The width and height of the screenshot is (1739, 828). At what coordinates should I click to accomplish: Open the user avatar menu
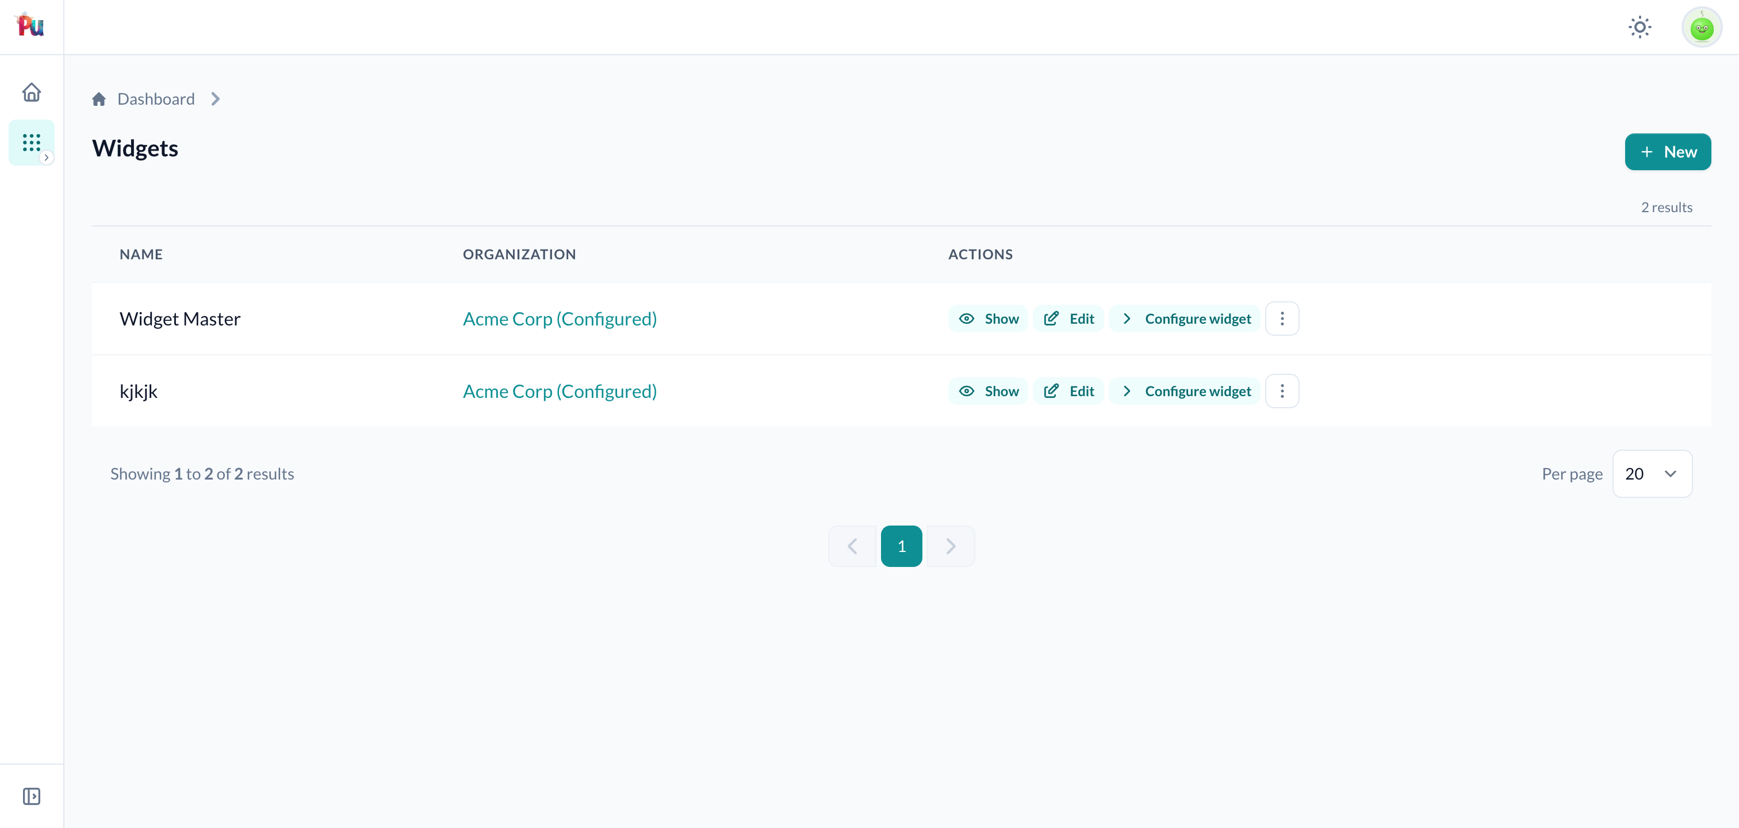click(x=1701, y=27)
